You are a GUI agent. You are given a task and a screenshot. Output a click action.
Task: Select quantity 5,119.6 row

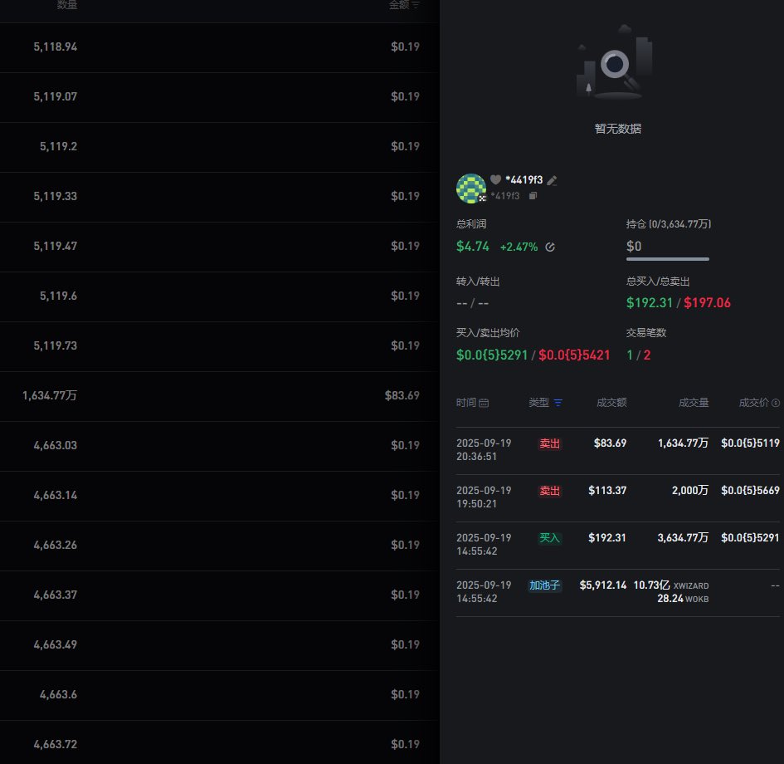point(59,296)
